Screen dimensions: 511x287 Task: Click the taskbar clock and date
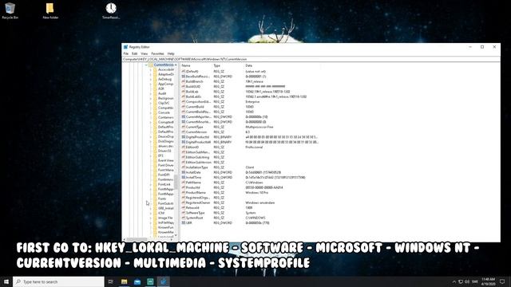click(x=489, y=281)
